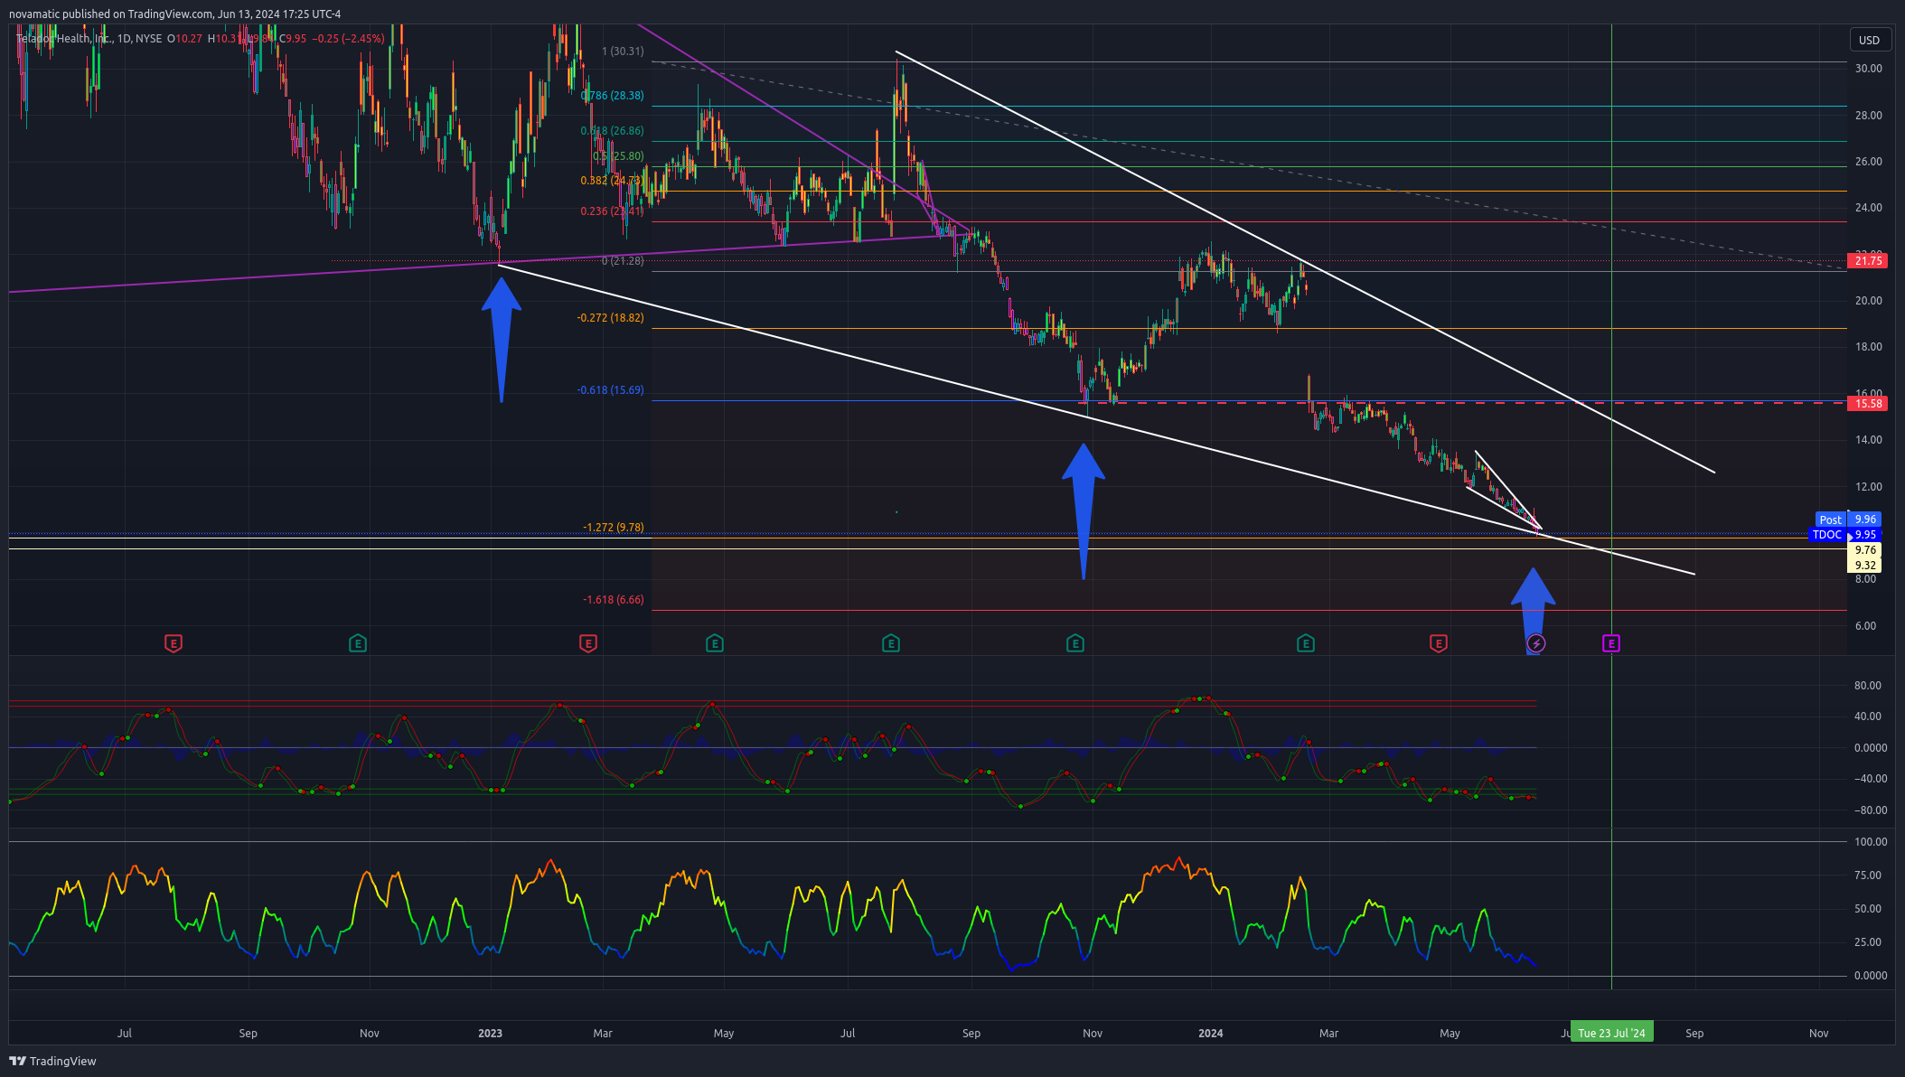Click the green earnings marker for February 2024
This screenshot has height=1077, width=1905.
(x=1306, y=643)
